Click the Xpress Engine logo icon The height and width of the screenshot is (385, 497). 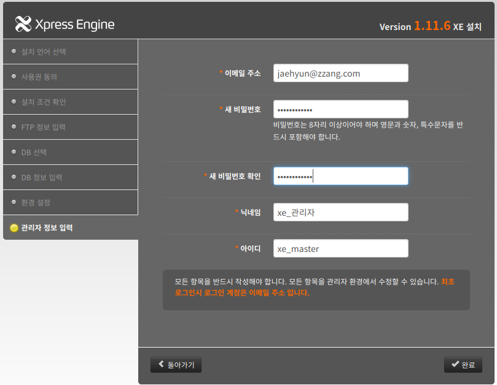23,24
